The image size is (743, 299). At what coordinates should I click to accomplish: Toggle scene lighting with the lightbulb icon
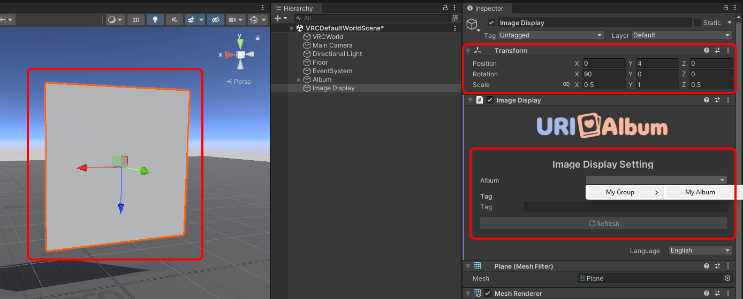coord(155,20)
